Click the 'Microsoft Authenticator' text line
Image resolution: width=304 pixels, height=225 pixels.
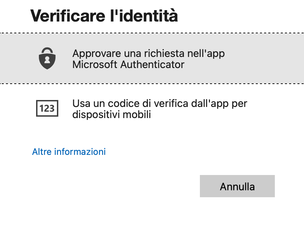(128, 64)
